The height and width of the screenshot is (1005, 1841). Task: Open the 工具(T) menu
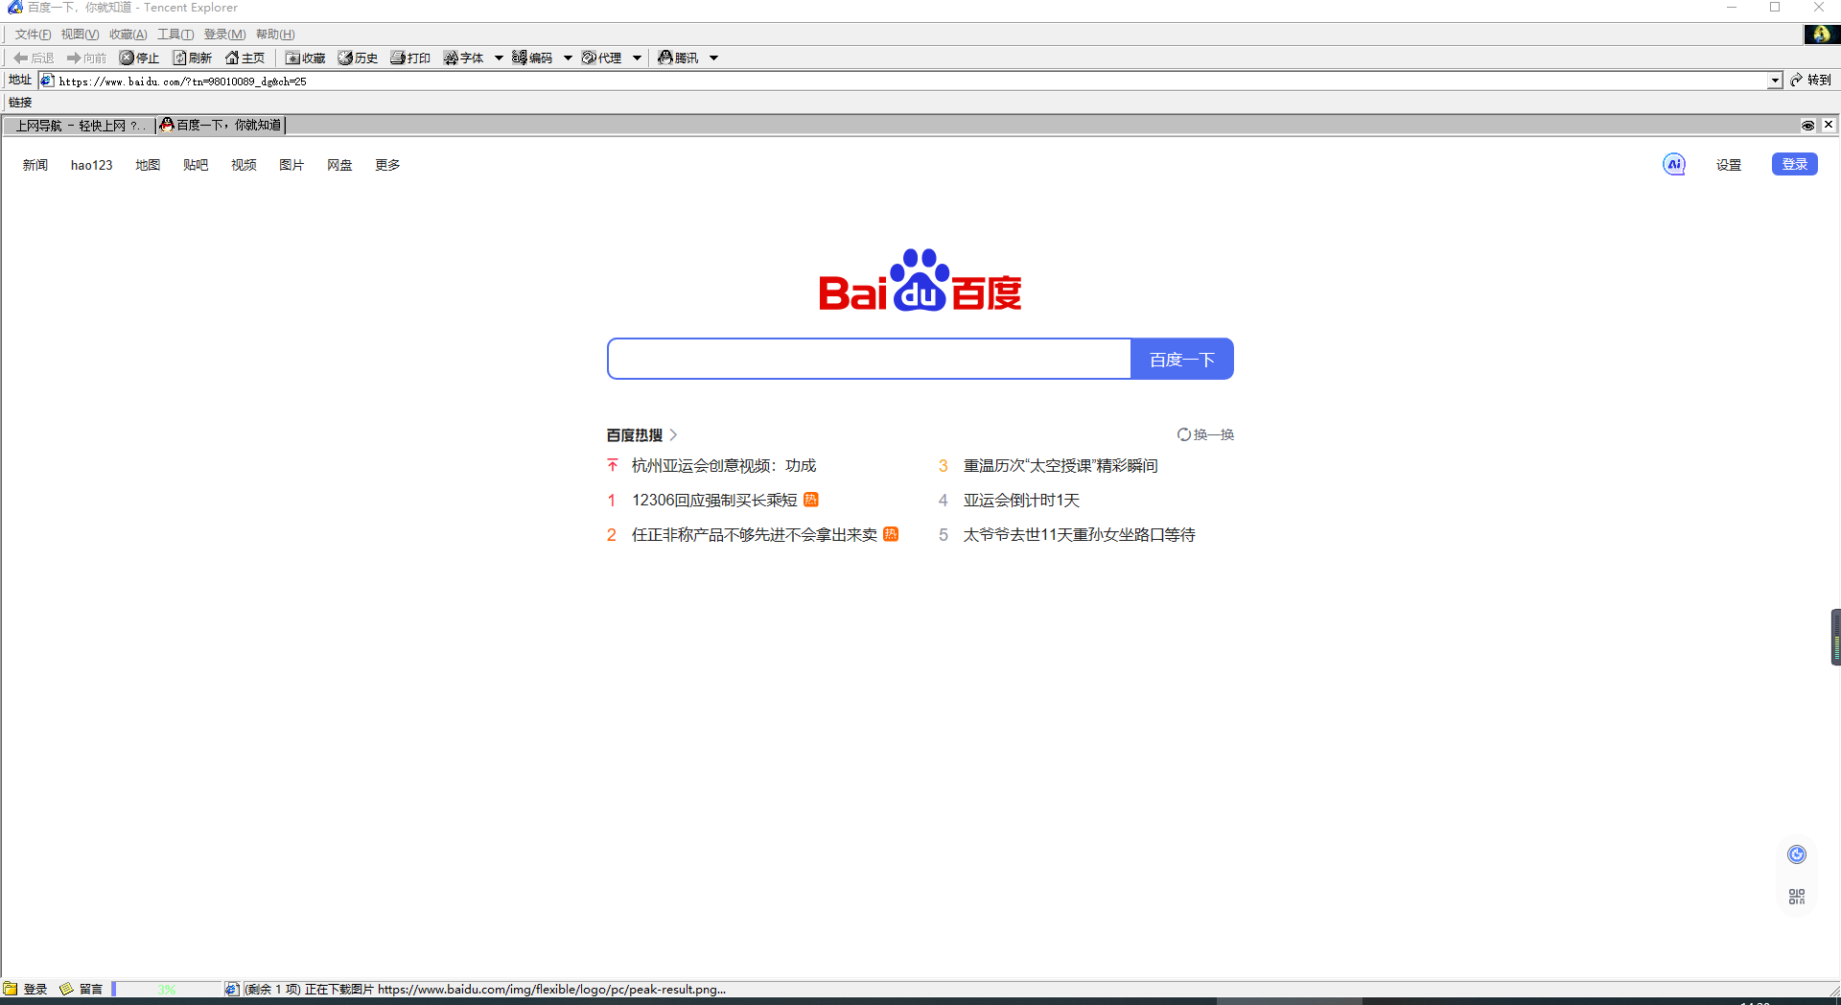tap(174, 34)
